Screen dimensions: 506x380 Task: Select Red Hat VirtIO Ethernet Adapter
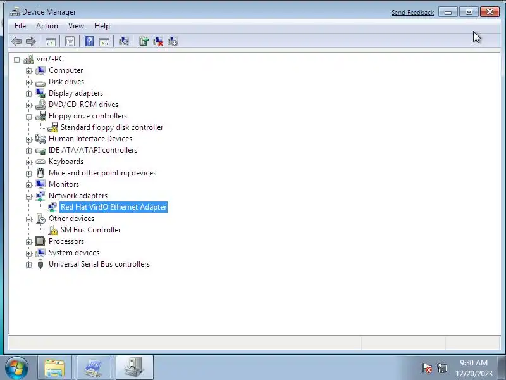click(114, 207)
